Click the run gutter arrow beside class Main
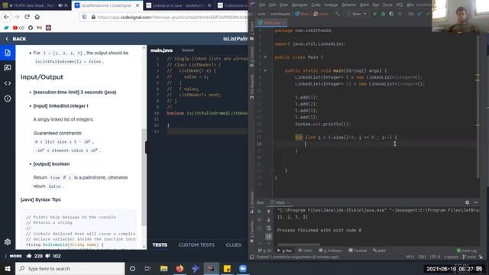489x275 pixels. [265, 57]
